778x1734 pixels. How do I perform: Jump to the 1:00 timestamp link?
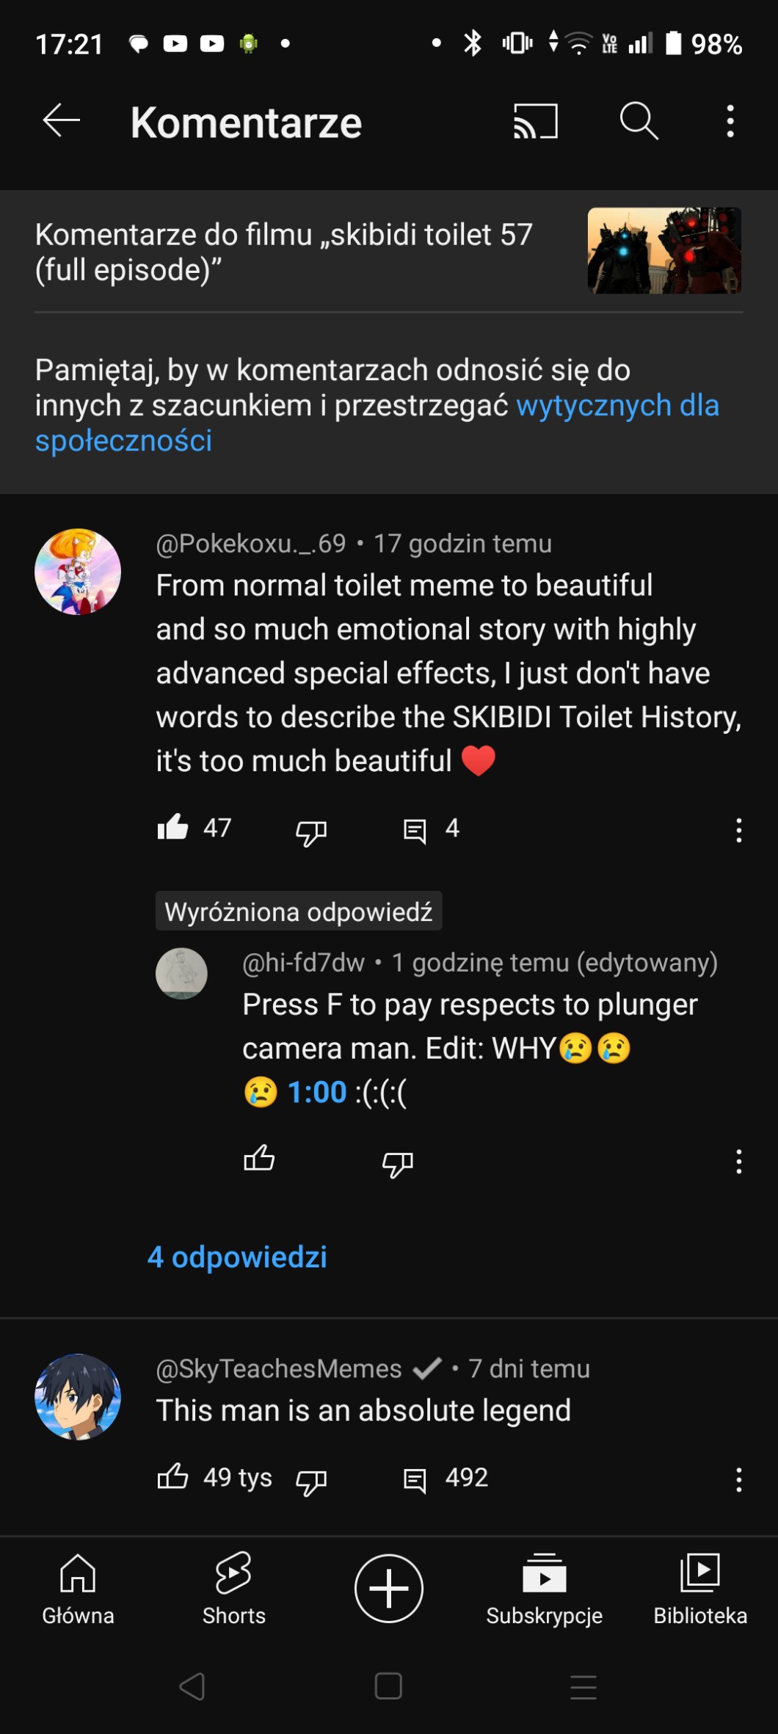tap(317, 1093)
